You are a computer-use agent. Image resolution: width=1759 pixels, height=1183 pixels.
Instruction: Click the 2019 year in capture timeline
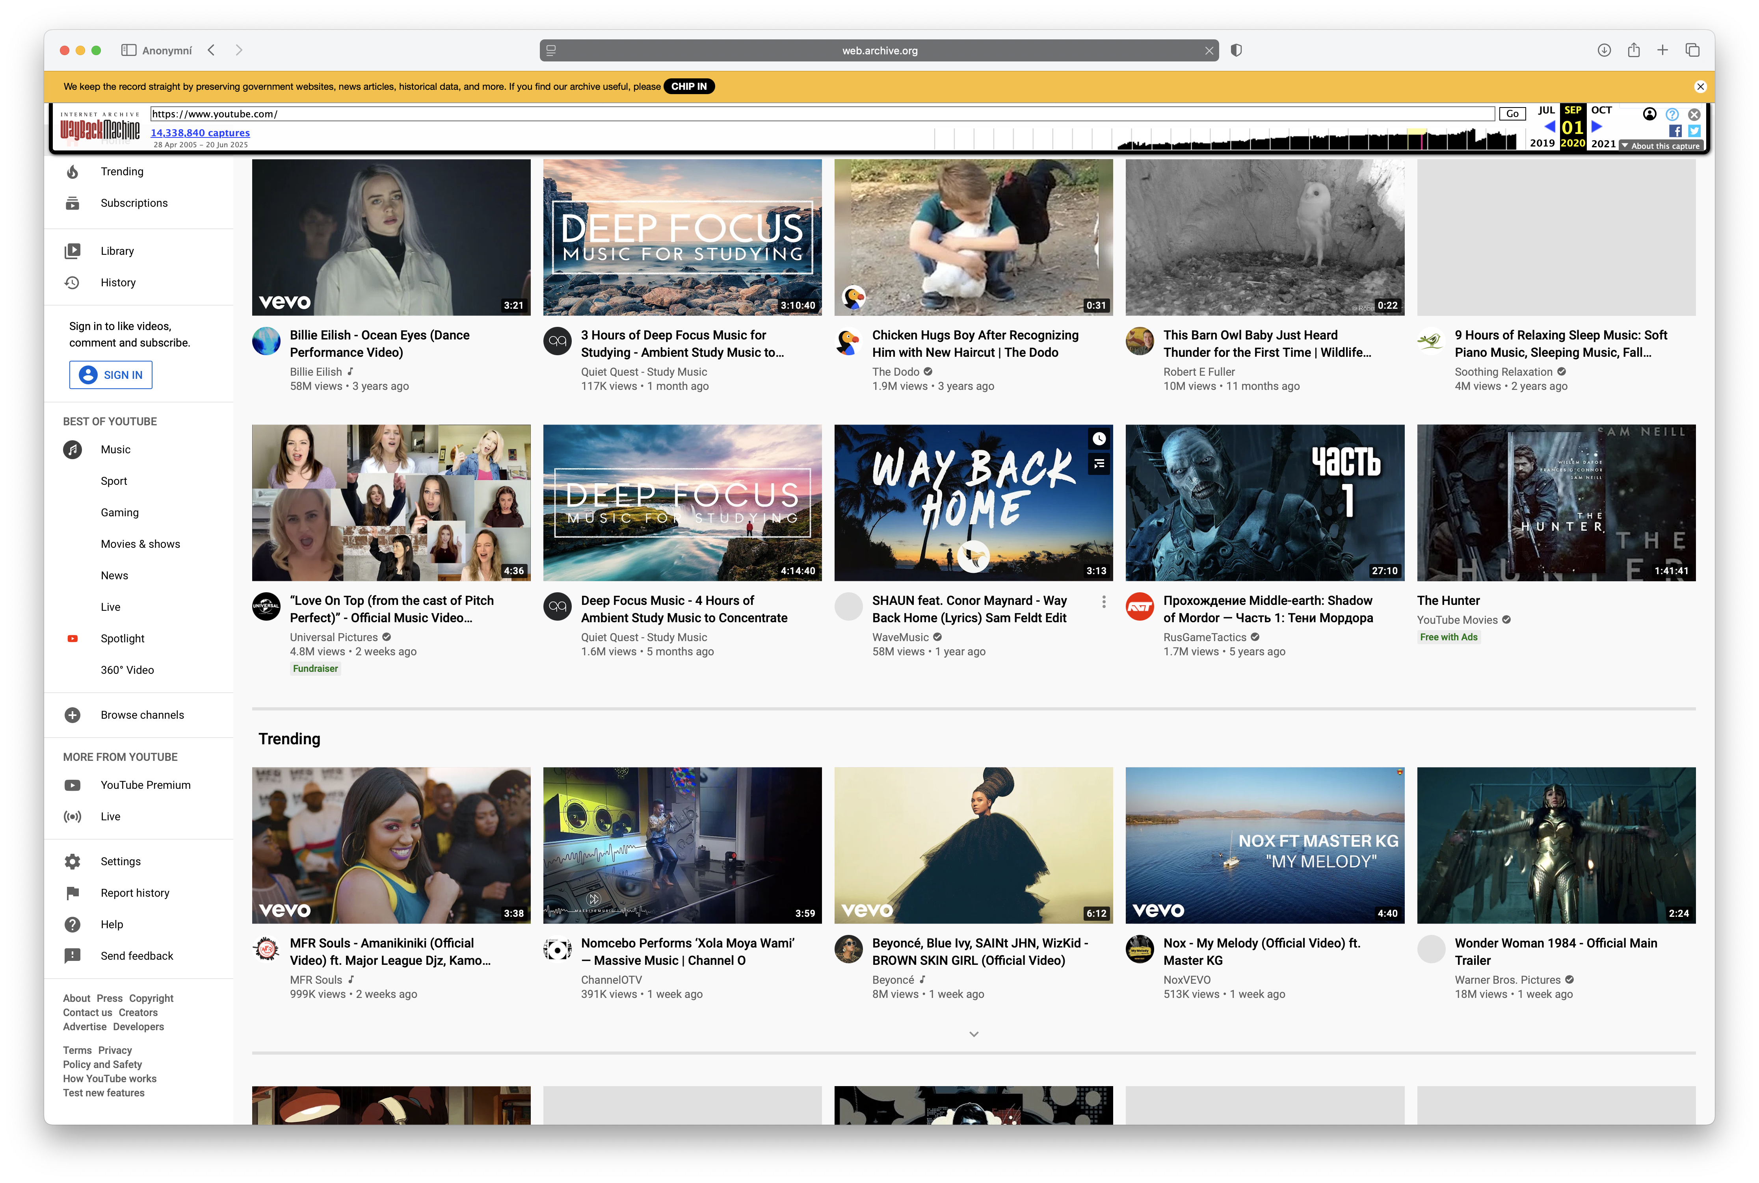[1541, 143]
